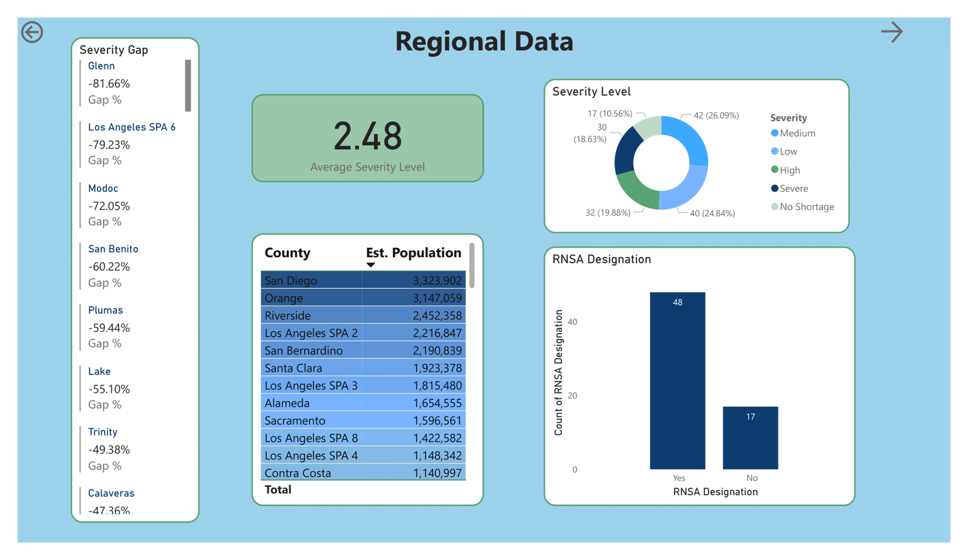Click the sort arrow under Est. Population

[x=371, y=265]
